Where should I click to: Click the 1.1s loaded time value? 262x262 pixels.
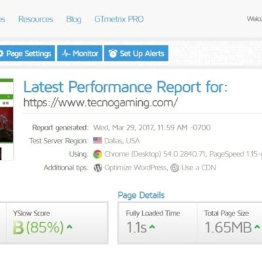coord(136,227)
